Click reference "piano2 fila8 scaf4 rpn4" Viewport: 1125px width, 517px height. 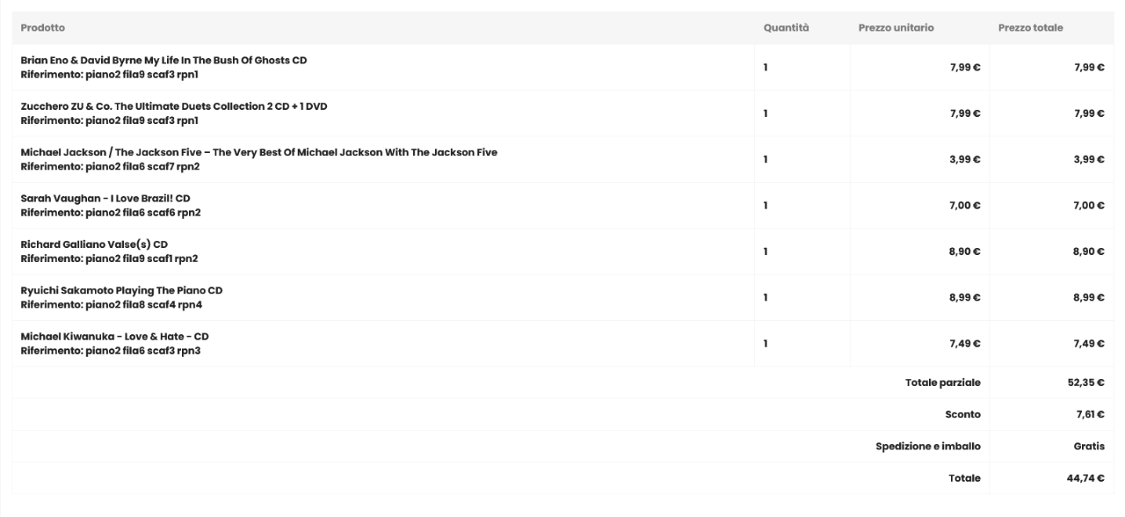pos(143,303)
